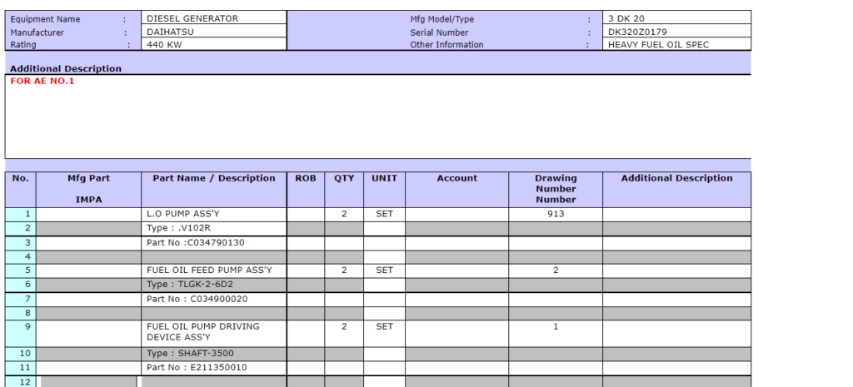Click the Drawing Number column header
The image size is (853, 387).
point(556,188)
